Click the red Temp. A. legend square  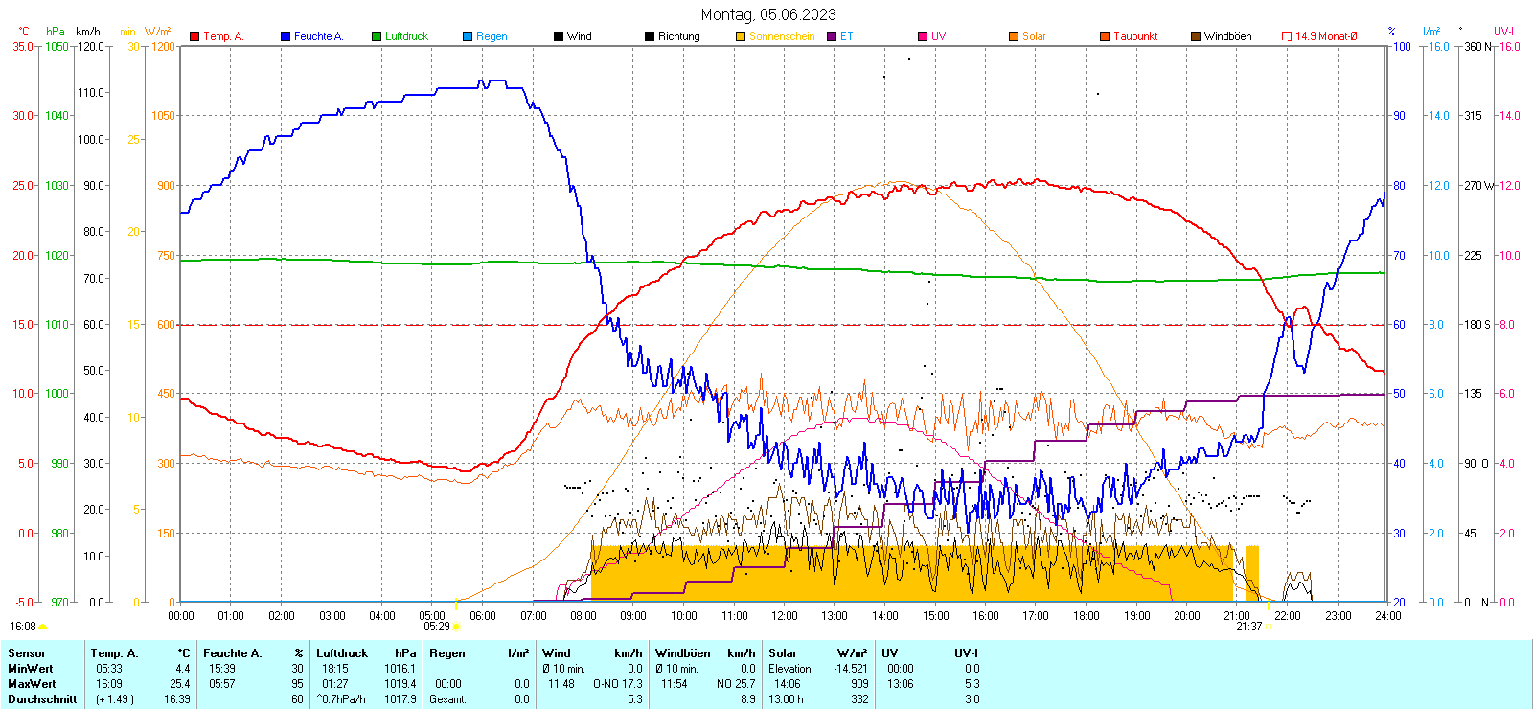(x=194, y=36)
